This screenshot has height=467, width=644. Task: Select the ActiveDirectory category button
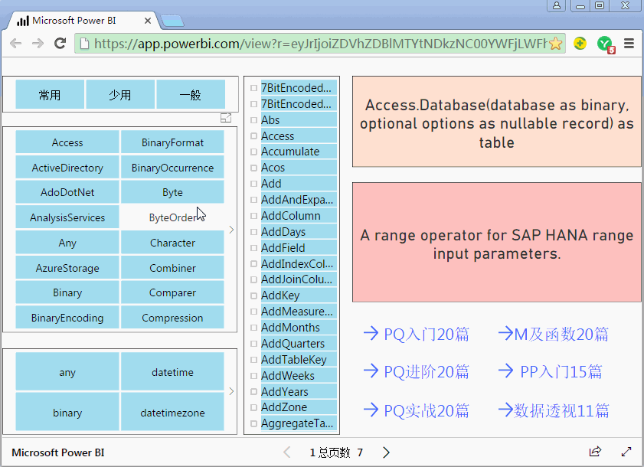pyautogui.click(x=67, y=168)
